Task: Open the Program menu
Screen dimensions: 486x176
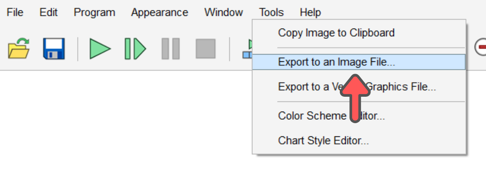Action: [x=95, y=12]
